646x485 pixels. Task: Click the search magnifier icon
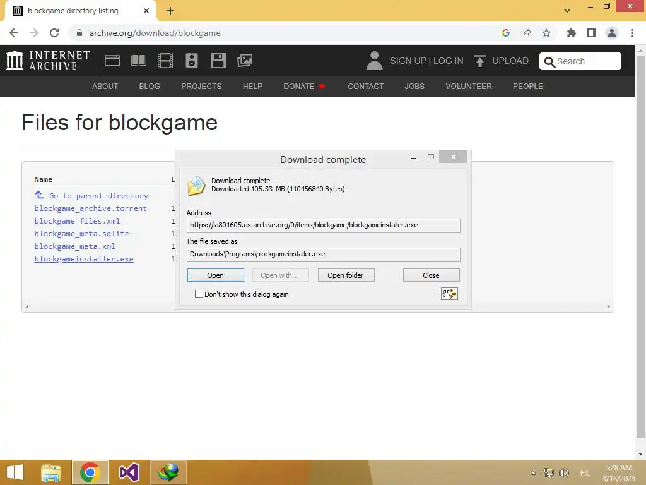pyautogui.click(x=549, y=62)
